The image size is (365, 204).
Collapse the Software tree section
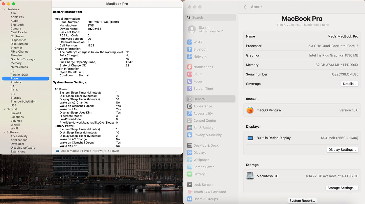coord(4,132)
